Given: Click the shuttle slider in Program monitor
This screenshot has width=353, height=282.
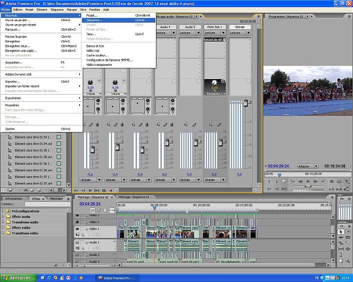Looking at the screenshot, I should (x=308, y=186).
